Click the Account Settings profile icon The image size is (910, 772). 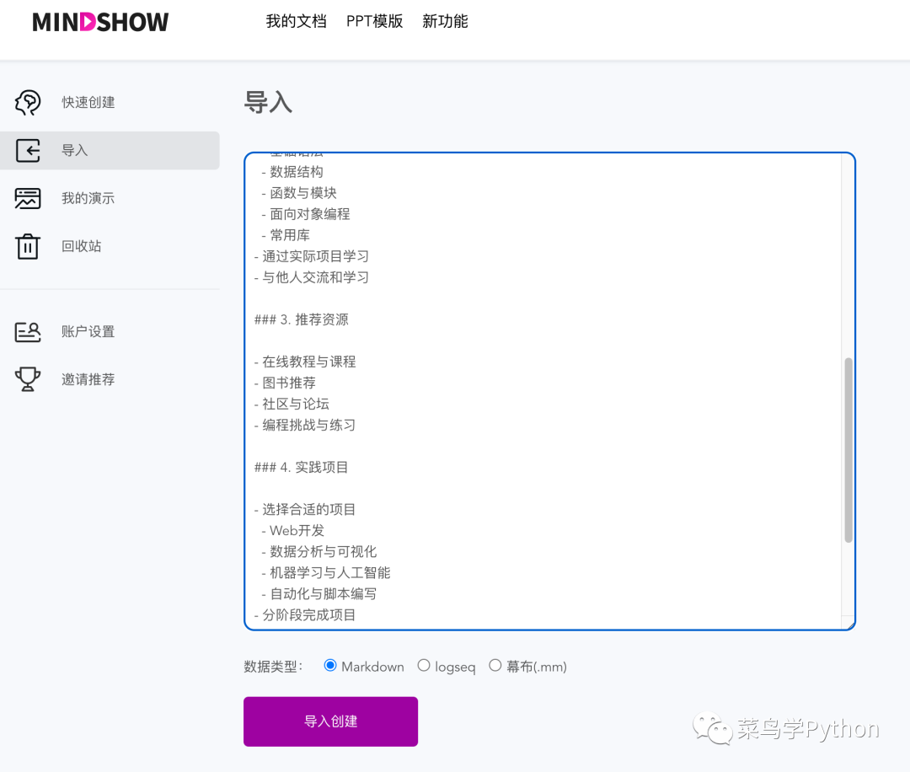coord(27,332)
